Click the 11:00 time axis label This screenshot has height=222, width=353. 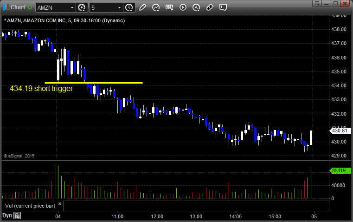(x=117, y=216)
